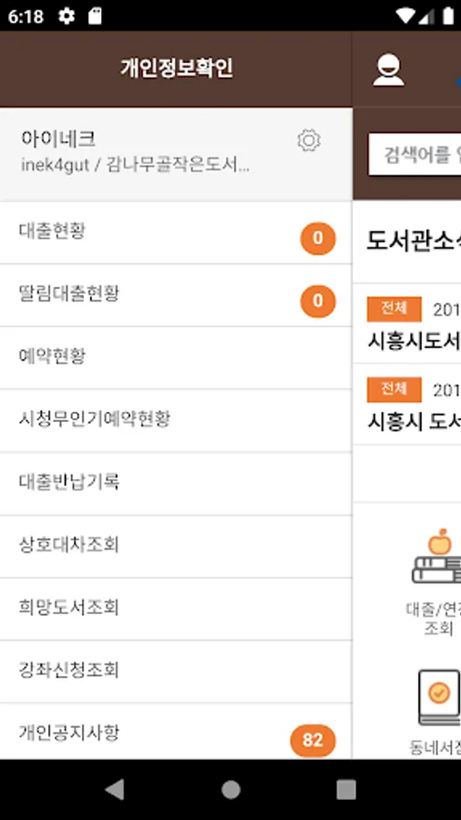The width and height of the screenshot is (461, 820).
Task: Open 희망도서조회 list entry
Action: [176, 610]
